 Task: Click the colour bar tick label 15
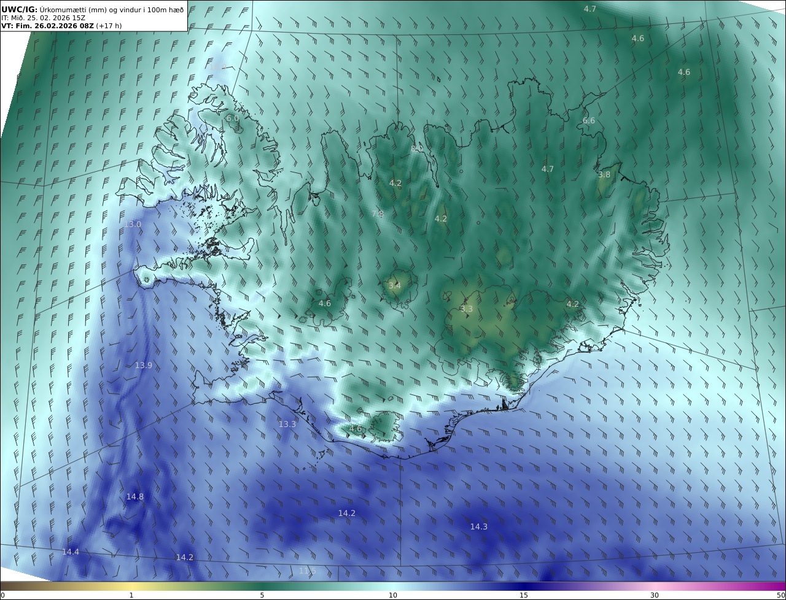tap(524, 595)
